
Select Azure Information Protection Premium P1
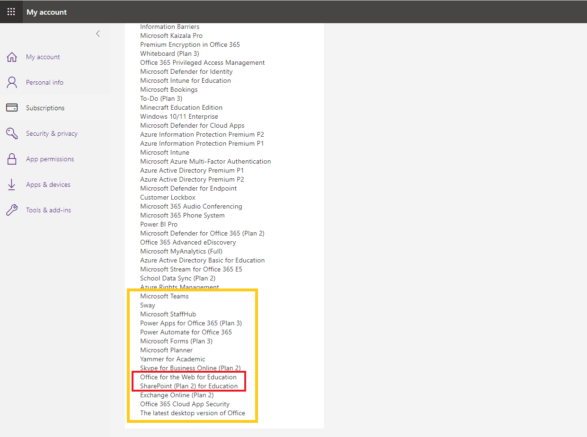(202, 143)
